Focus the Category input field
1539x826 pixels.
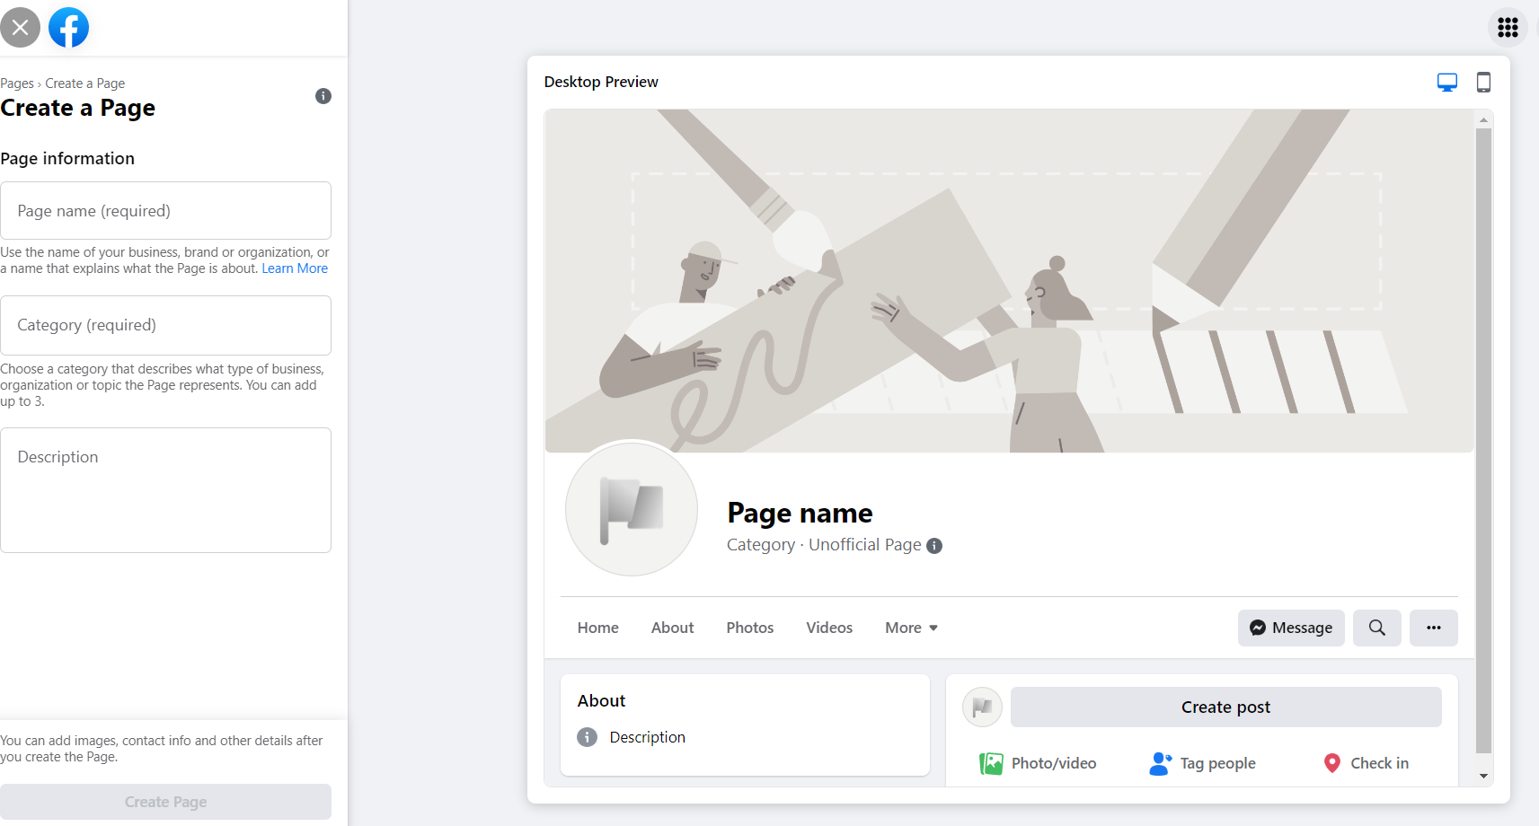tap(166, 325)
